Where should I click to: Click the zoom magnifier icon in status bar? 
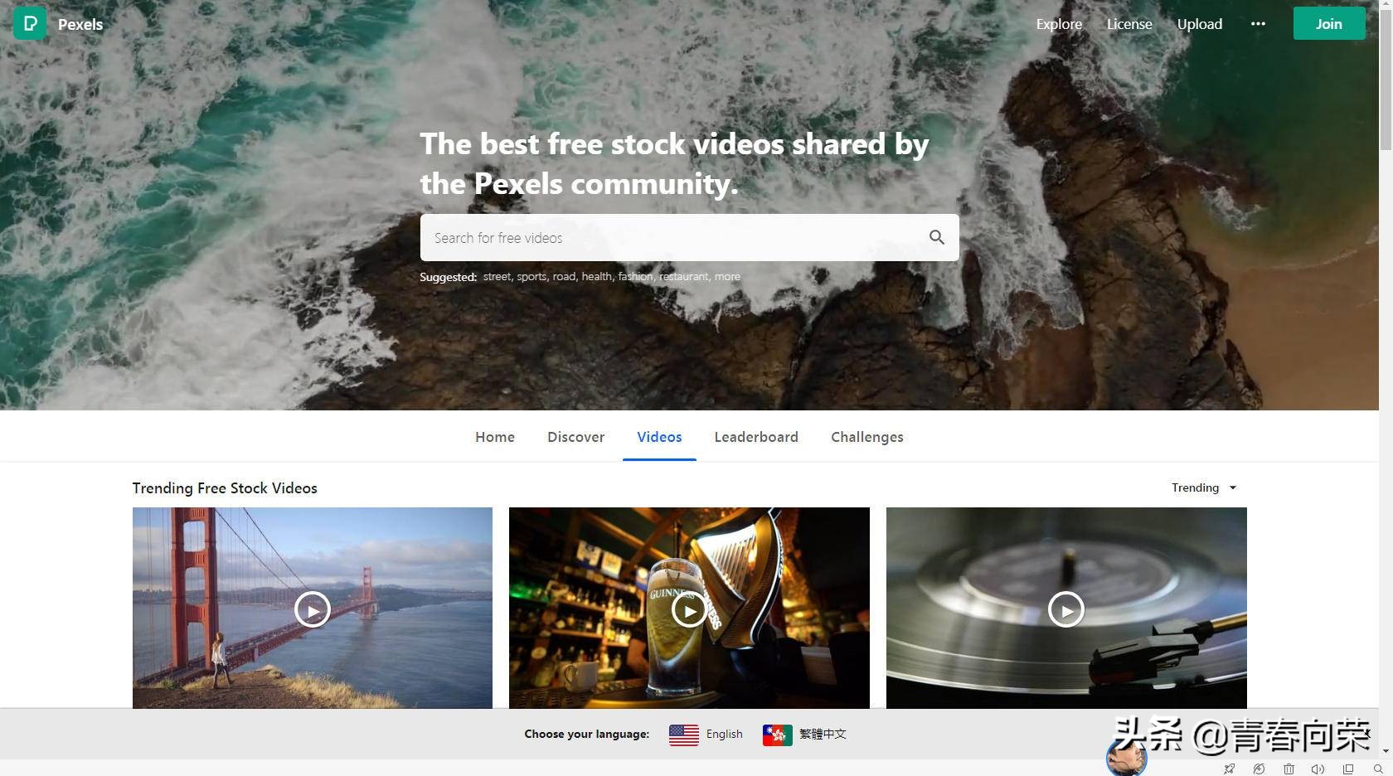click(x=1378, y=769)
